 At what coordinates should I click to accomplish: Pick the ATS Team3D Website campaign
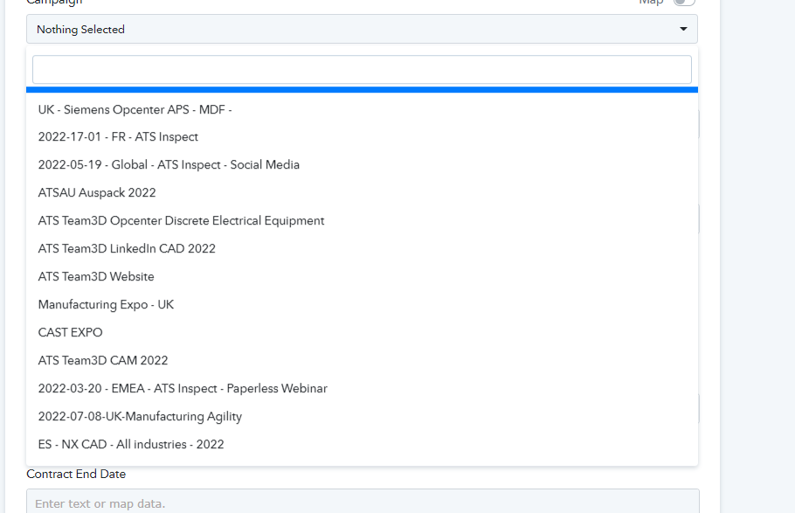(362, 276)
